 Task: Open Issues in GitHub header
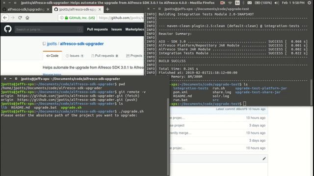pos(117,29)
